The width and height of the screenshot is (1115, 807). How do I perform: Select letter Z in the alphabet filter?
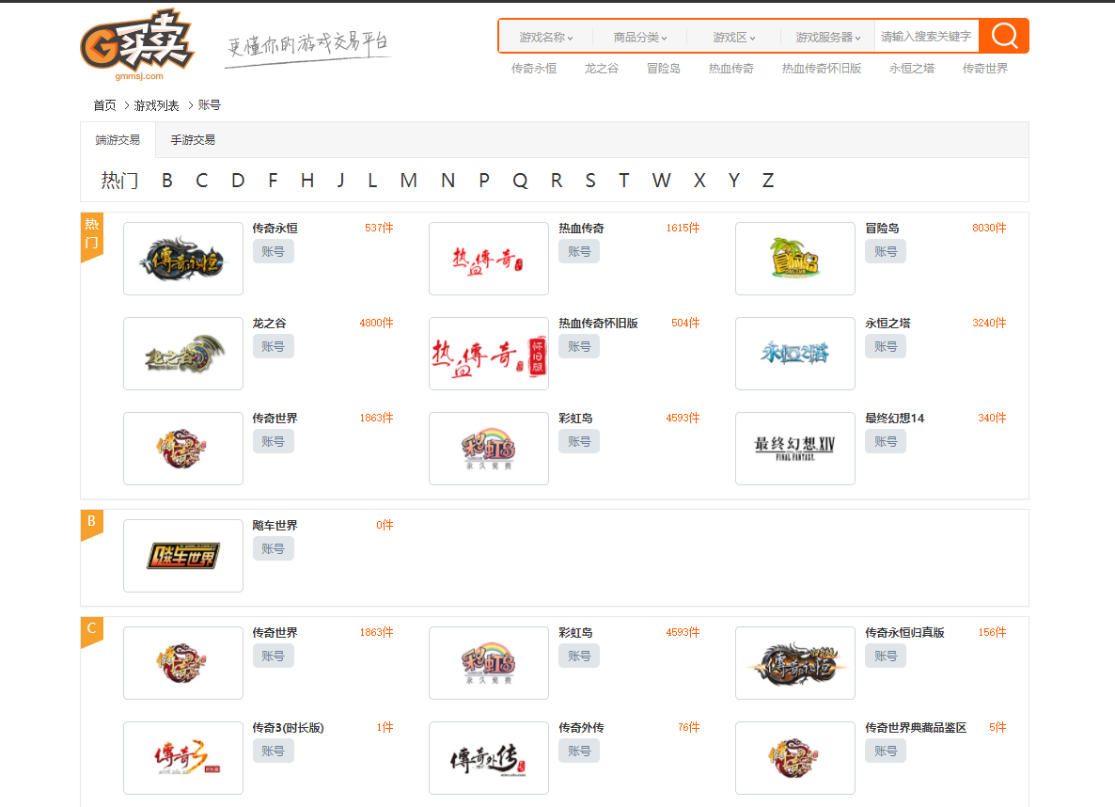(768, 180)
